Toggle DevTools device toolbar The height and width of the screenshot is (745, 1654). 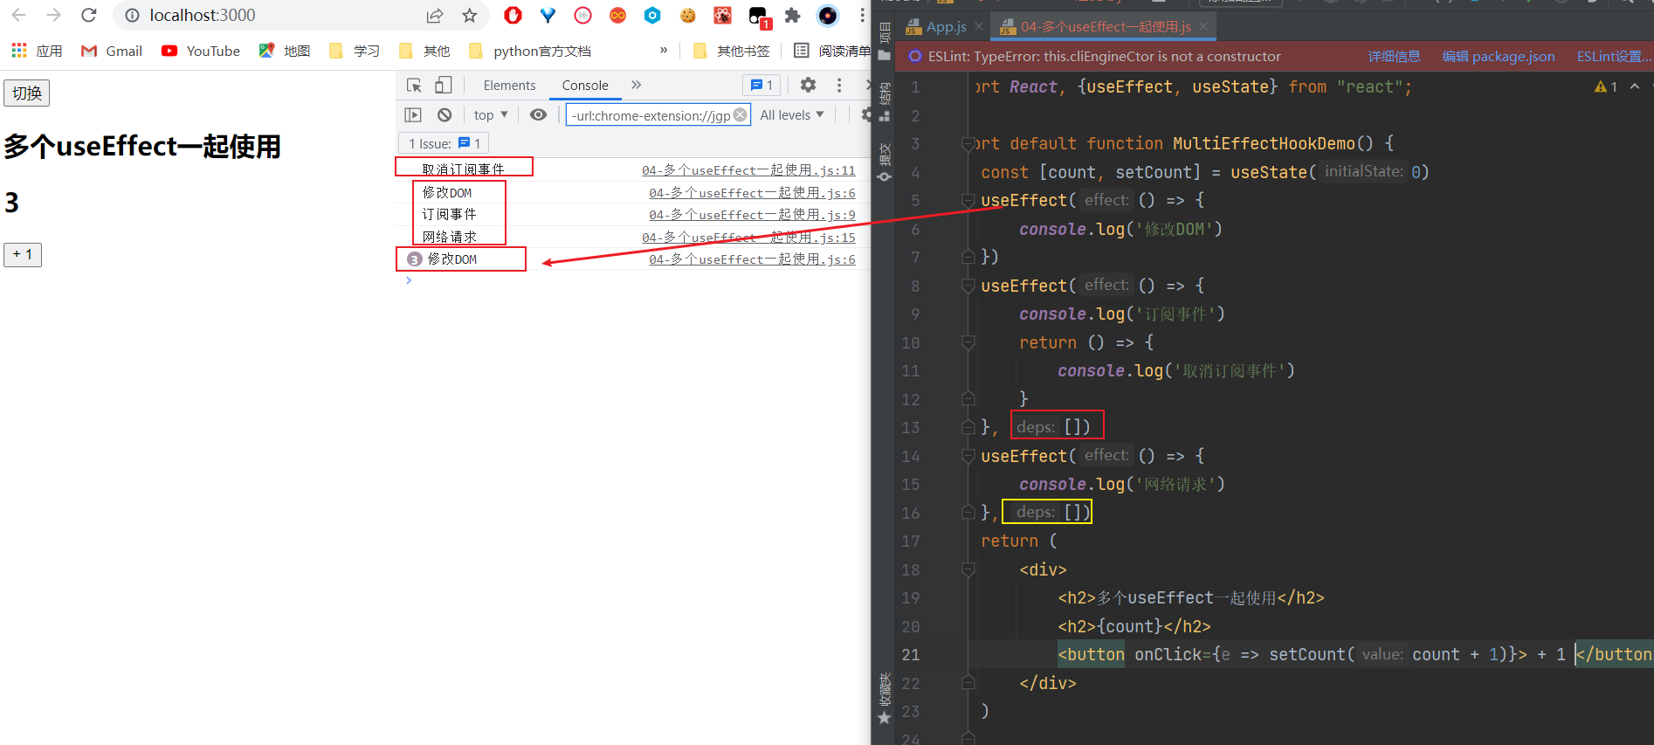[444, 85]
